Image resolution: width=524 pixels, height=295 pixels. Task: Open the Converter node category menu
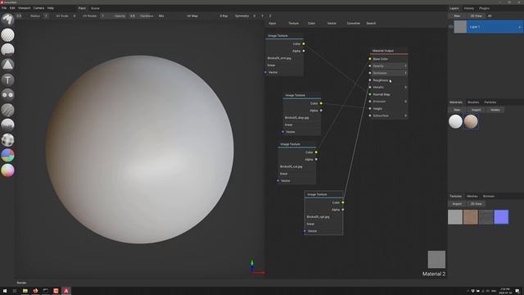click(354, 24)
